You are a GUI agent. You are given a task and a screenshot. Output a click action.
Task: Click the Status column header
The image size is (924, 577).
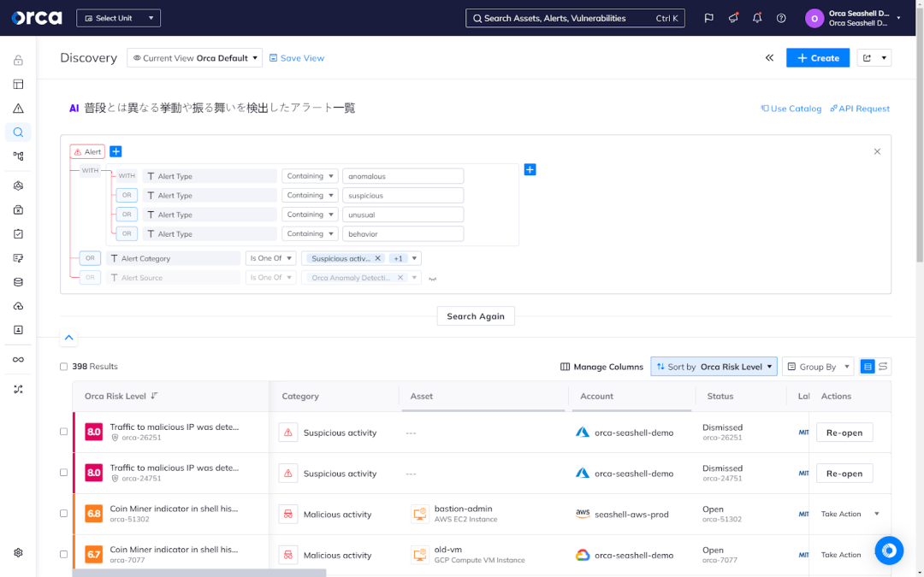coord(720,397)
